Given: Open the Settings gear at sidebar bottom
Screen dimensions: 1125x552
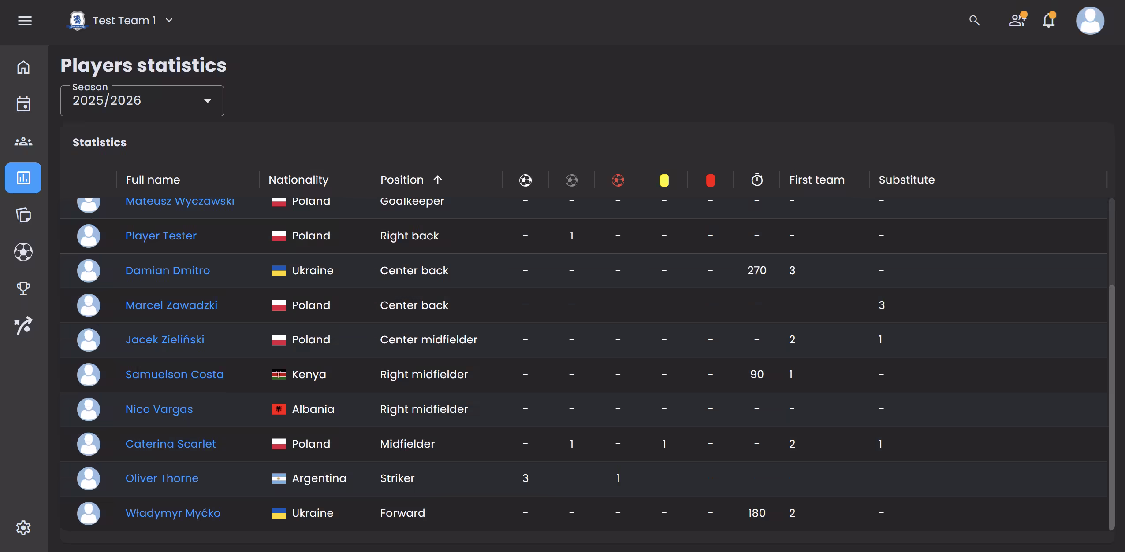Looking at the screenshot, I should (22, 527).
